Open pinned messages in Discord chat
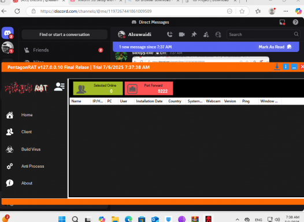The height and width of the screenshot is (222, 304). coord(194,35)
